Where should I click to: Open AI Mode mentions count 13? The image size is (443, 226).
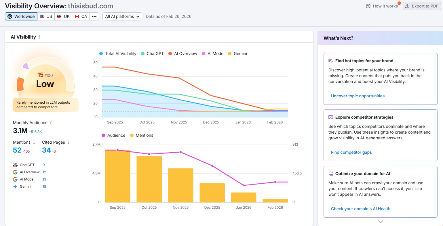(44, 179)
